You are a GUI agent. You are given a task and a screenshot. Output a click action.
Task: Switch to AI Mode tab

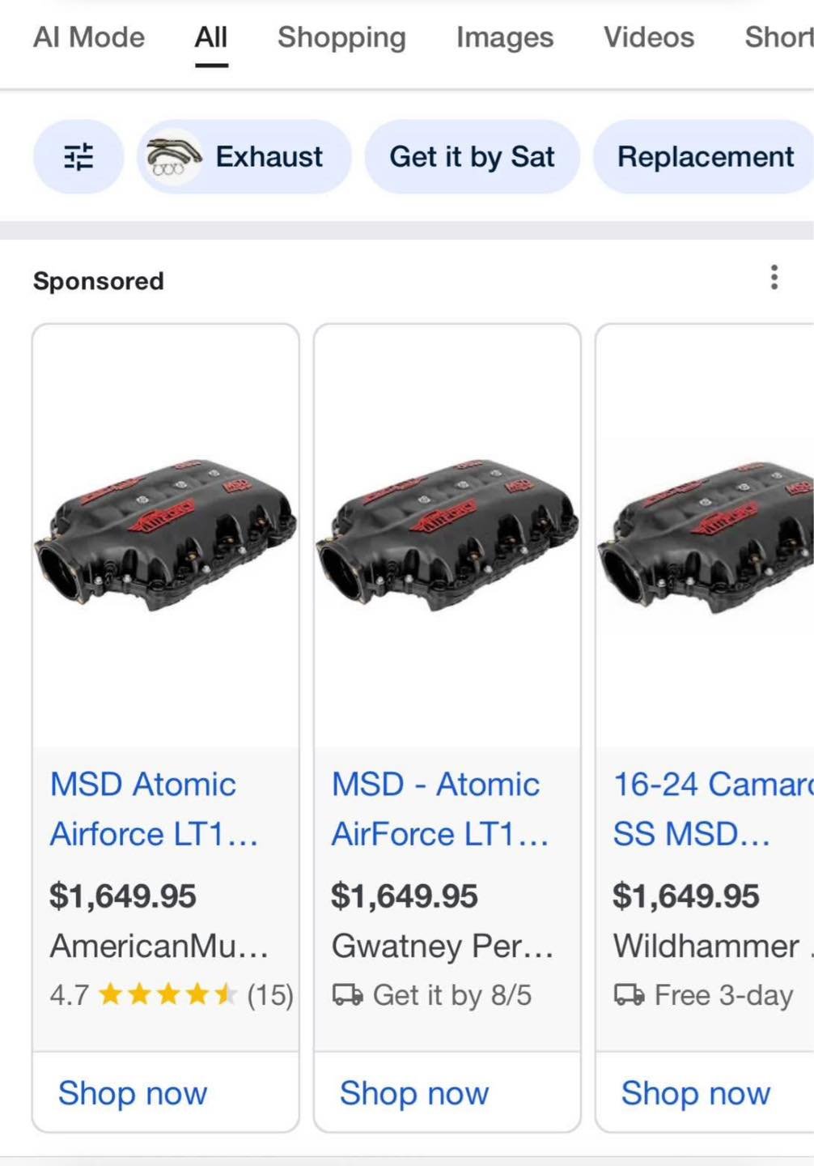89,37
